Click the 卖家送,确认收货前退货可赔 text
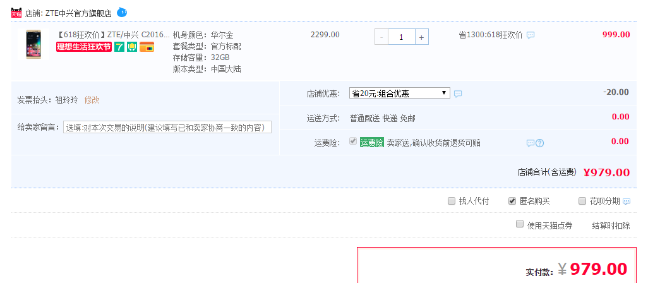Viewport: 660px width, 283px height. (433, 143)
